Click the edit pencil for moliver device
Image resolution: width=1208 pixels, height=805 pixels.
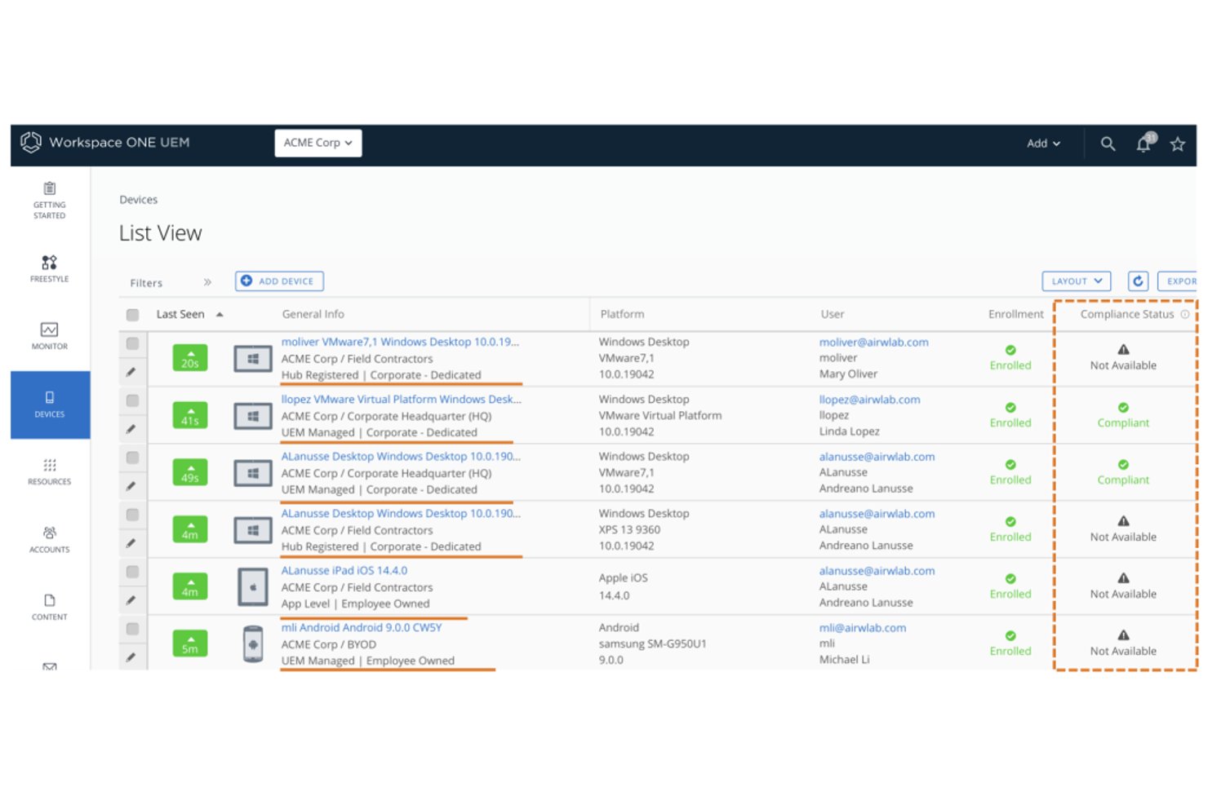131,372
